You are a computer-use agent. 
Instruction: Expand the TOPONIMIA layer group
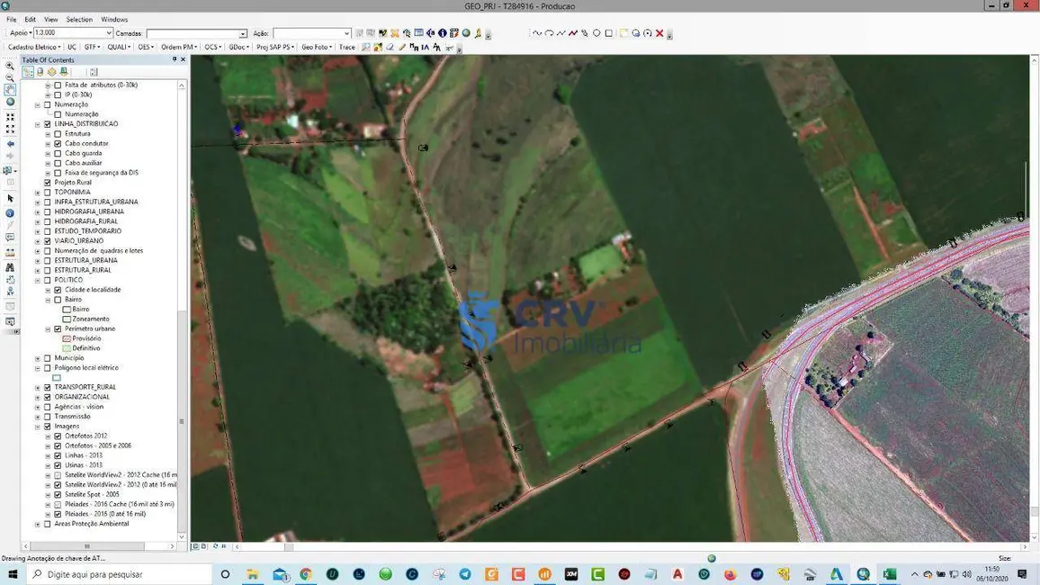pos(37,193)
